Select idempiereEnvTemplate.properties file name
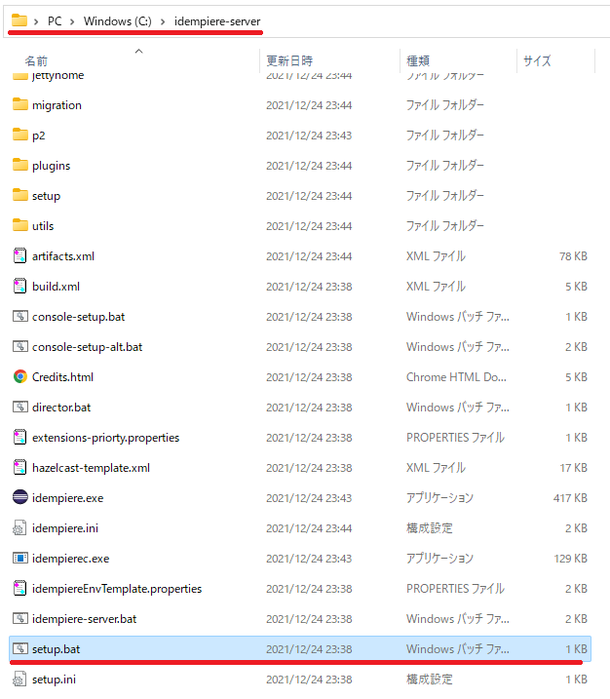The image size is (610, 699). click(x=117, y=589)
